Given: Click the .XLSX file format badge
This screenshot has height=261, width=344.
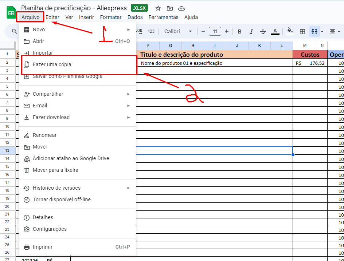Looking at the screenshot, I should click(x=139, y=8).
